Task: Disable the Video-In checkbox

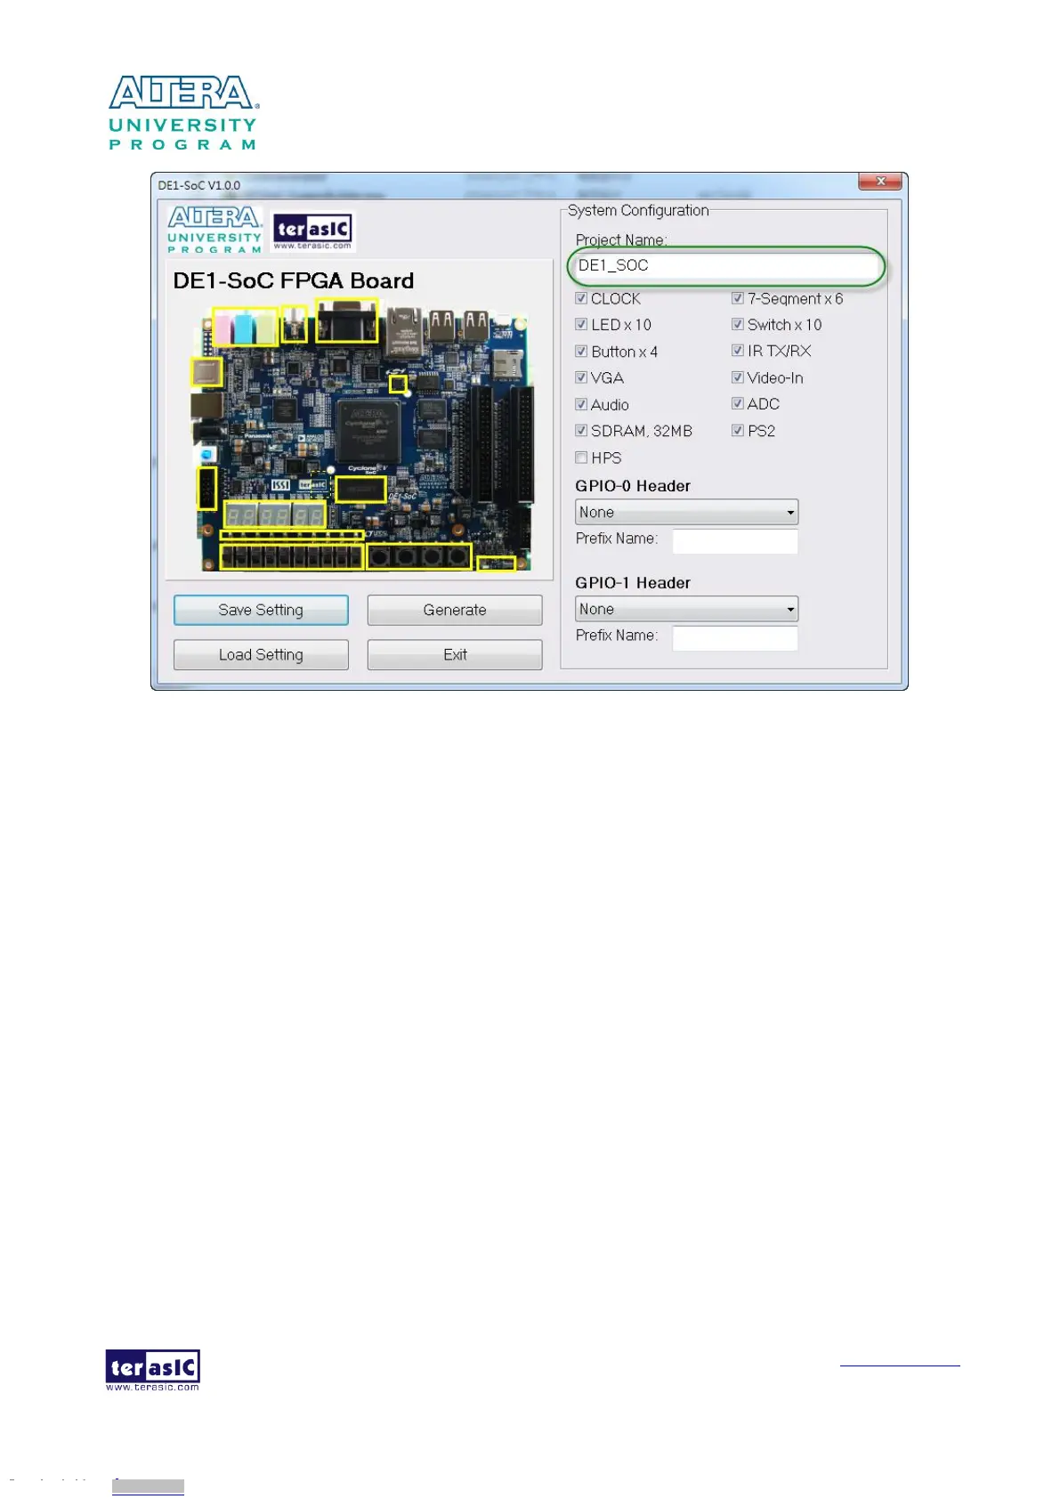Action: 738,377
